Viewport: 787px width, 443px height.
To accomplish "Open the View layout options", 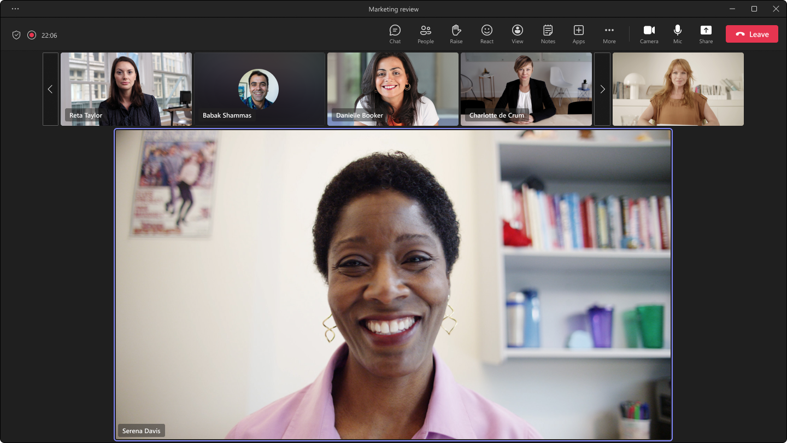I will tap(517, 33).
